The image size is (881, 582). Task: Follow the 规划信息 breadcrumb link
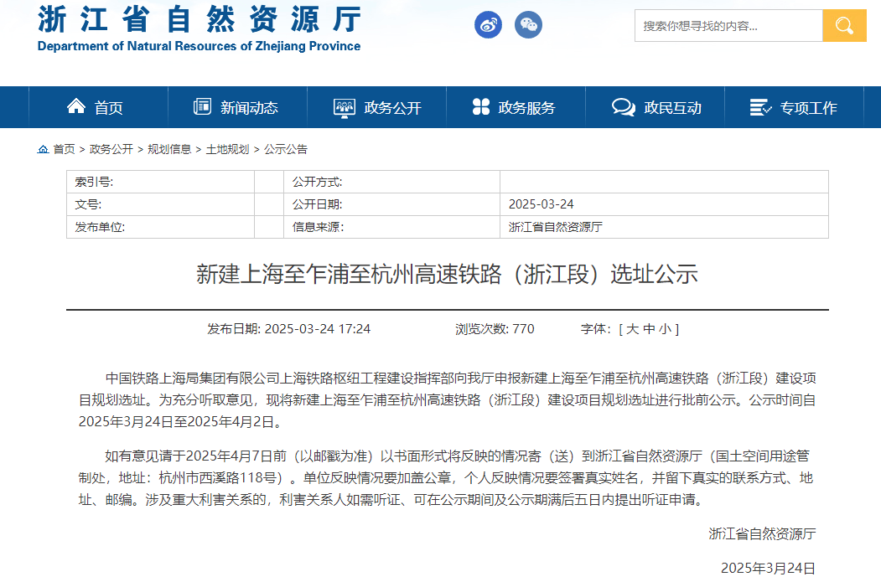coord(169,149)
